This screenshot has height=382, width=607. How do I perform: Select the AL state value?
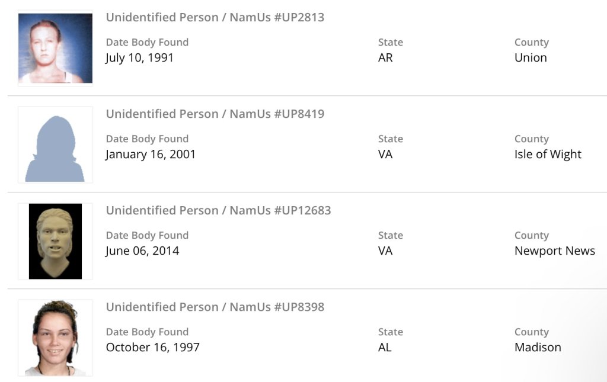tap(385, 347)
